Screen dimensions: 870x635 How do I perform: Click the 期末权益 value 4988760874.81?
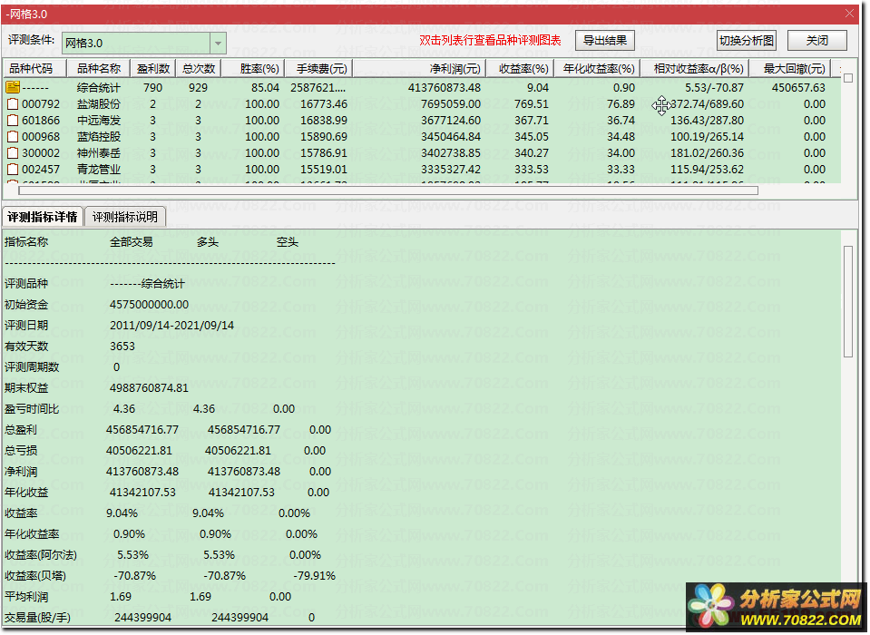pos(150,388)
